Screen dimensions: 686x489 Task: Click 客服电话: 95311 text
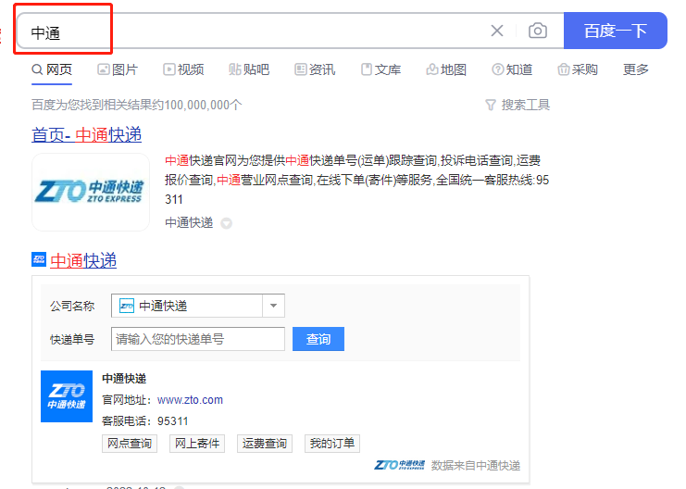[144, 421]
